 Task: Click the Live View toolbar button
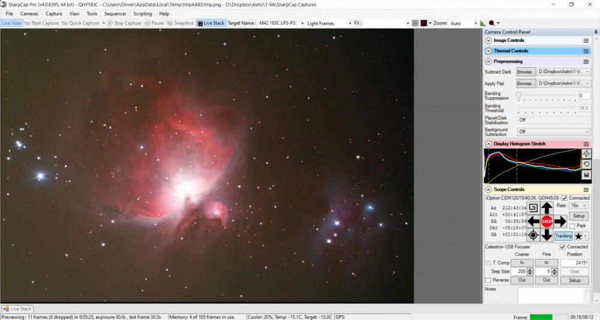pos(11,23)
